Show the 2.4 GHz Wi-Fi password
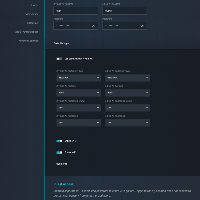 (x=93, y=26)
